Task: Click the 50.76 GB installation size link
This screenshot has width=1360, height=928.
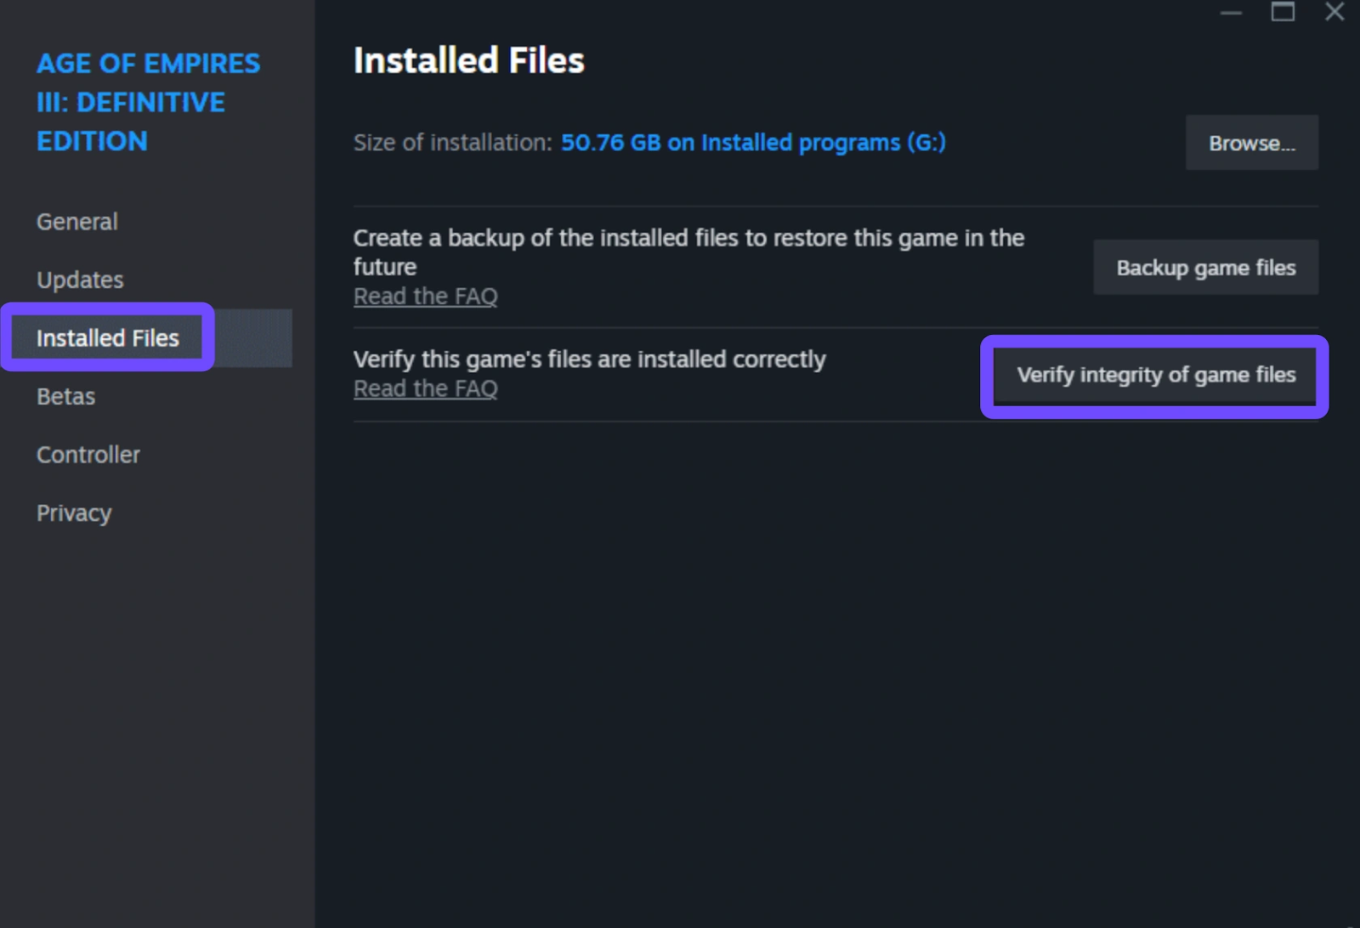Action: click(x=753, y=143)
